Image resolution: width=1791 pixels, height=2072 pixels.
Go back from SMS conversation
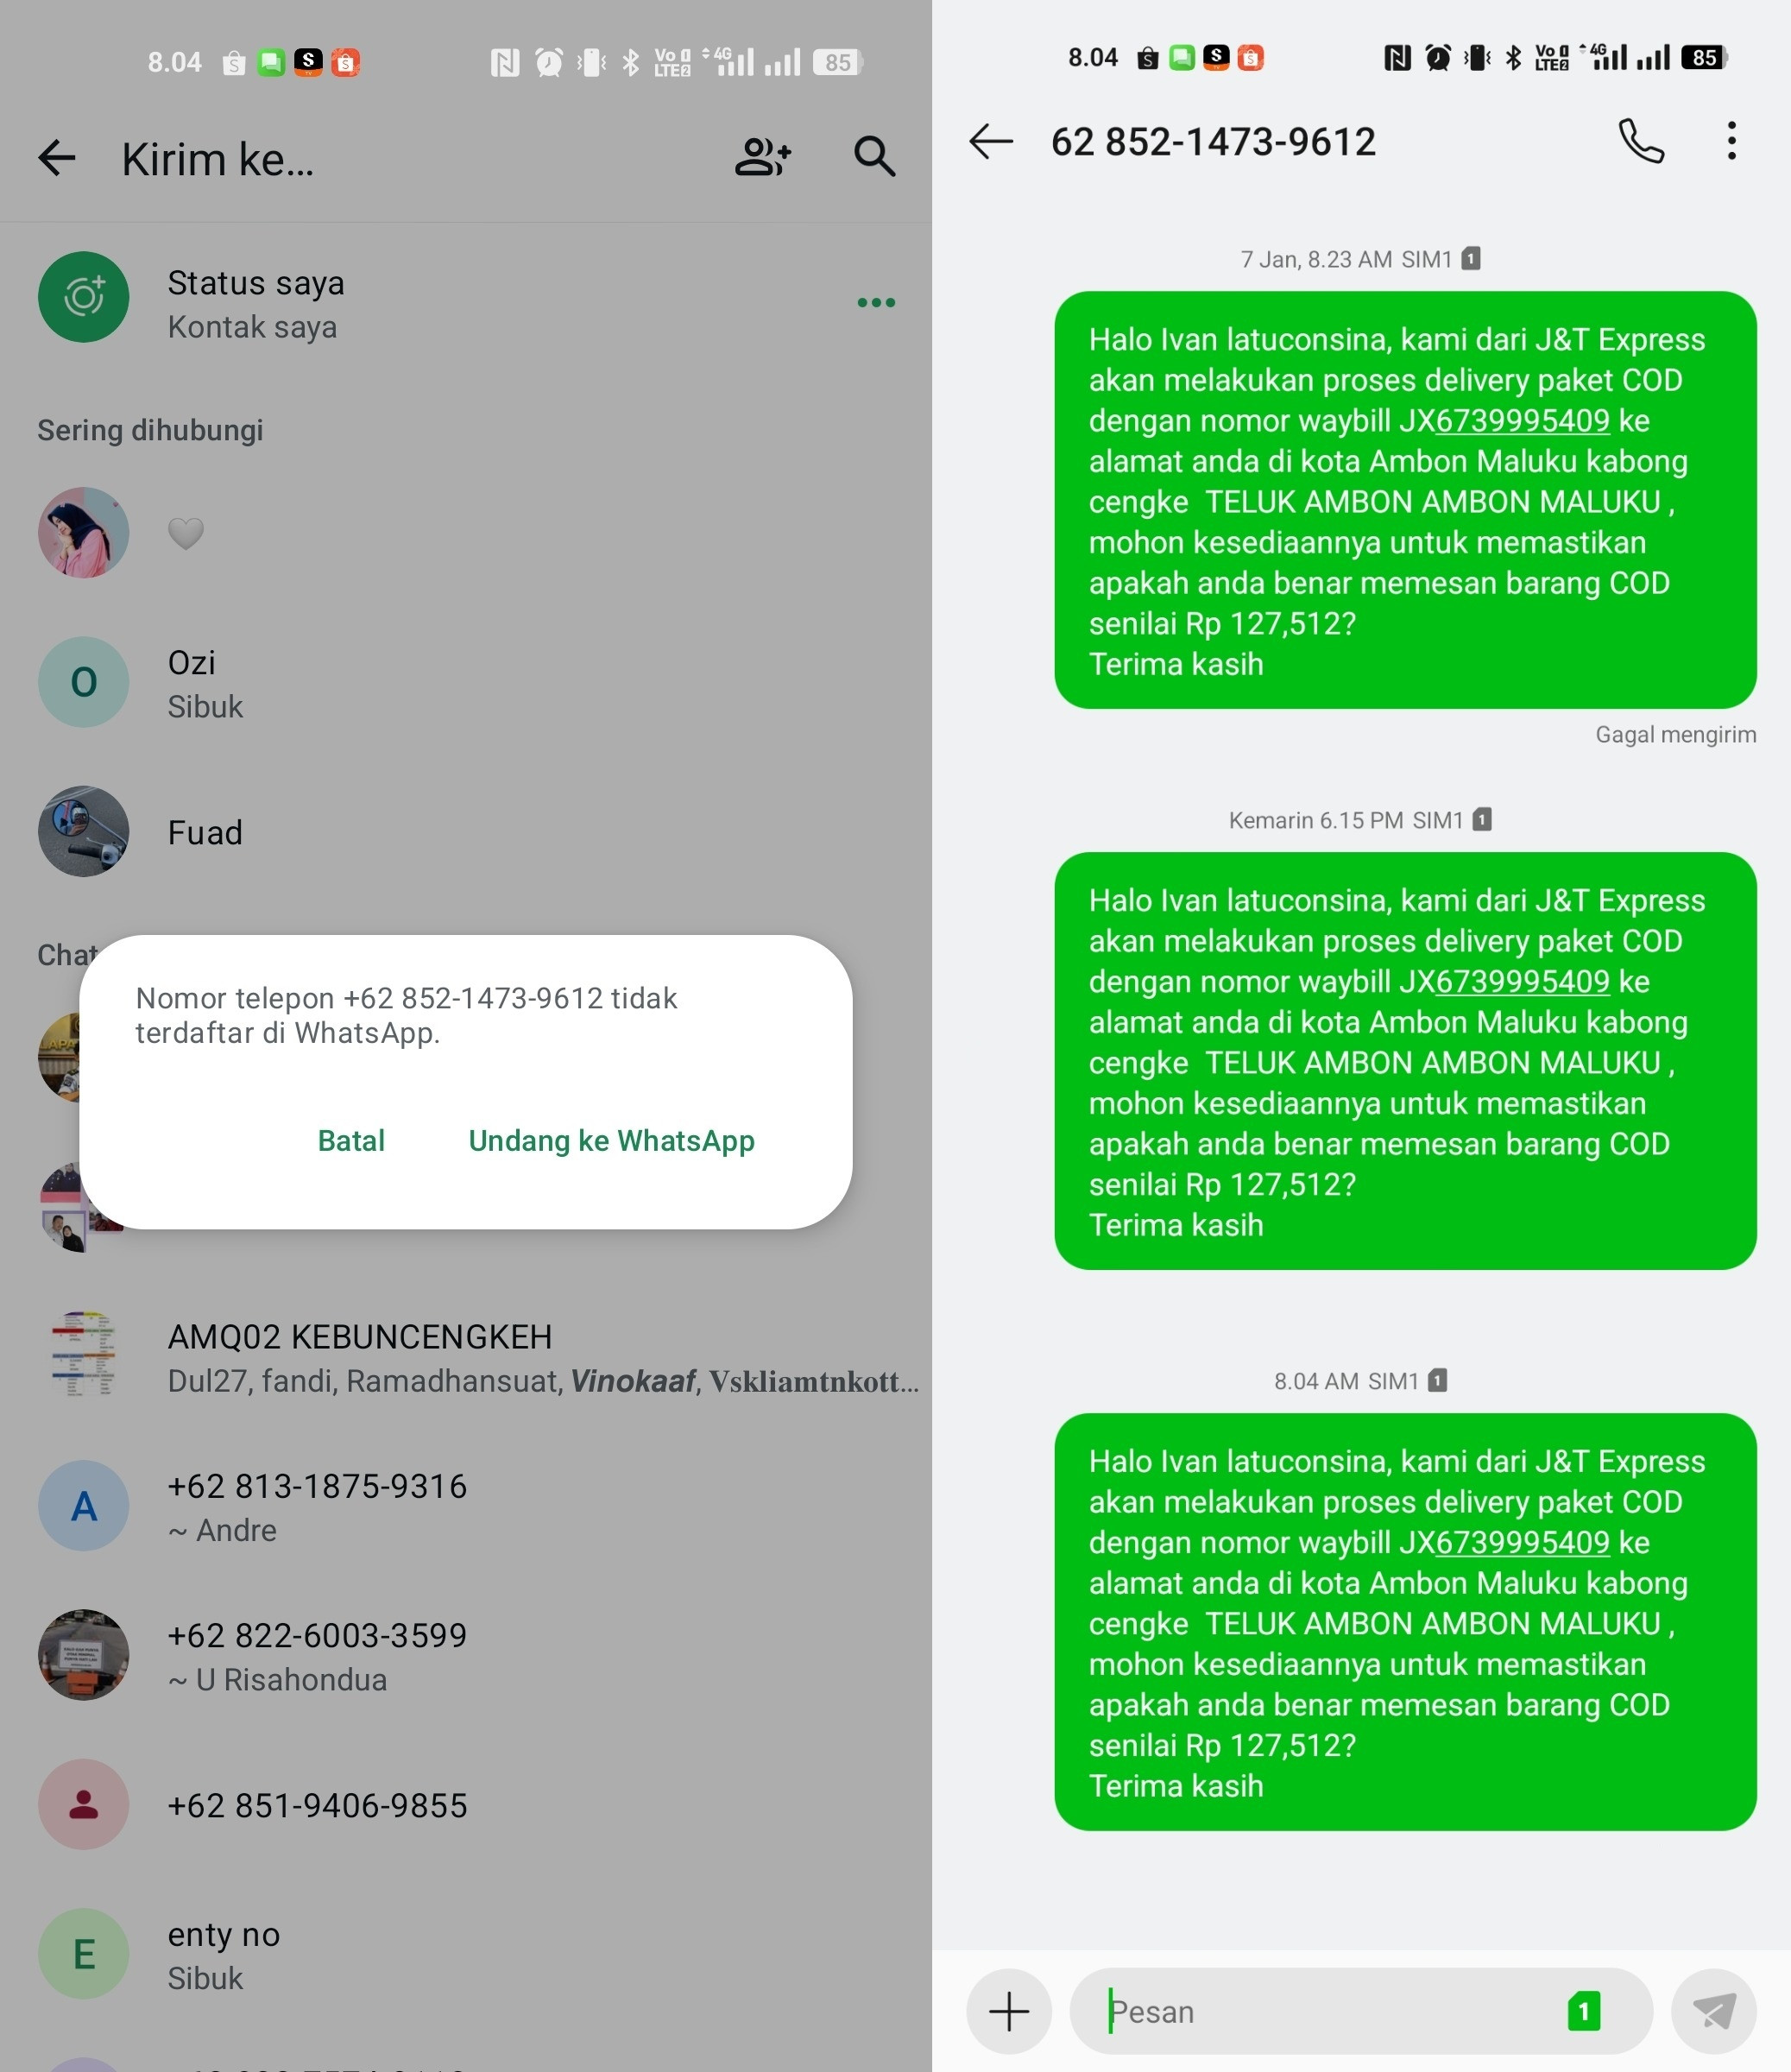click(991, 141)
